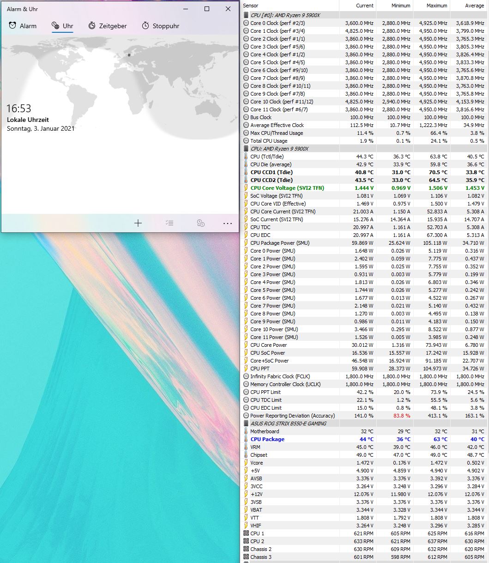Select the CPU EDC row
Viewport: 489px width, 563px height.
(x=365, y=235)
